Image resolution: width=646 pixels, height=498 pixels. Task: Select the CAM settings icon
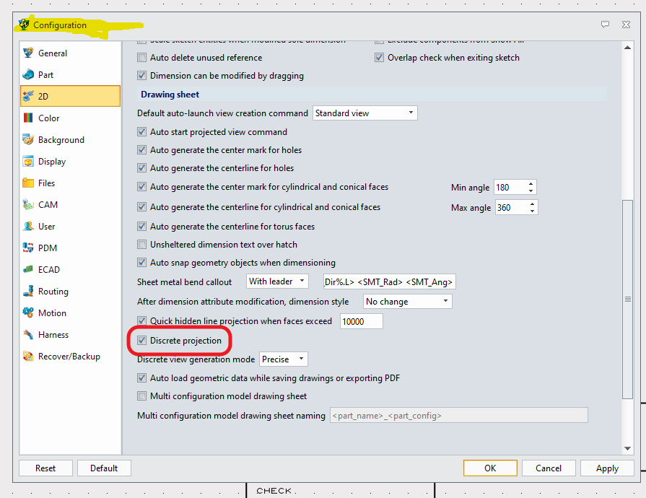tap(28, 204)
